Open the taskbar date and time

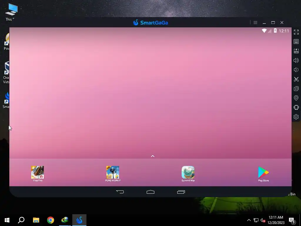pyautogui.click(x=276, y=220)
